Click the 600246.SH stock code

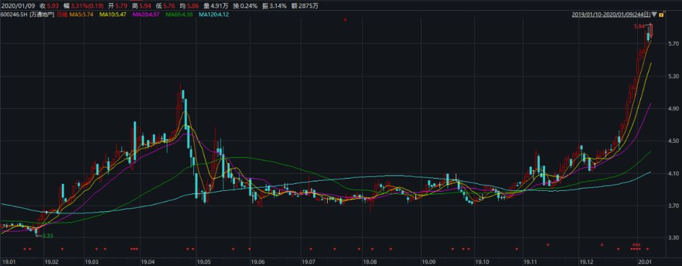coord(14,13)
